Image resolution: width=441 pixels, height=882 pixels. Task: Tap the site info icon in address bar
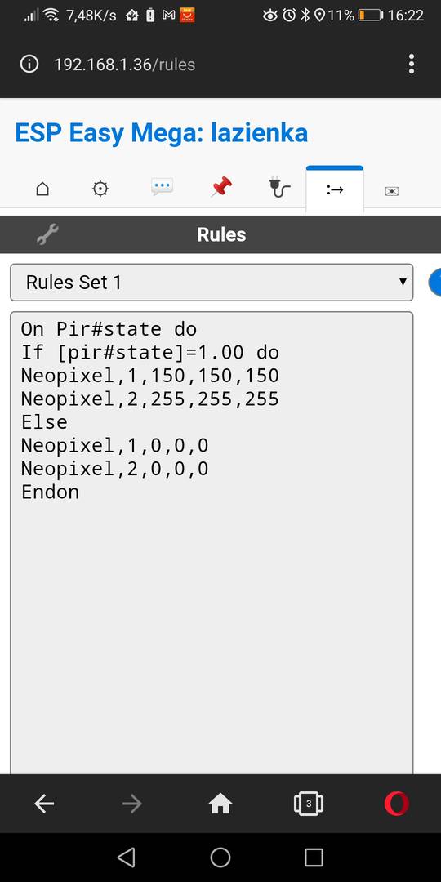29,65
